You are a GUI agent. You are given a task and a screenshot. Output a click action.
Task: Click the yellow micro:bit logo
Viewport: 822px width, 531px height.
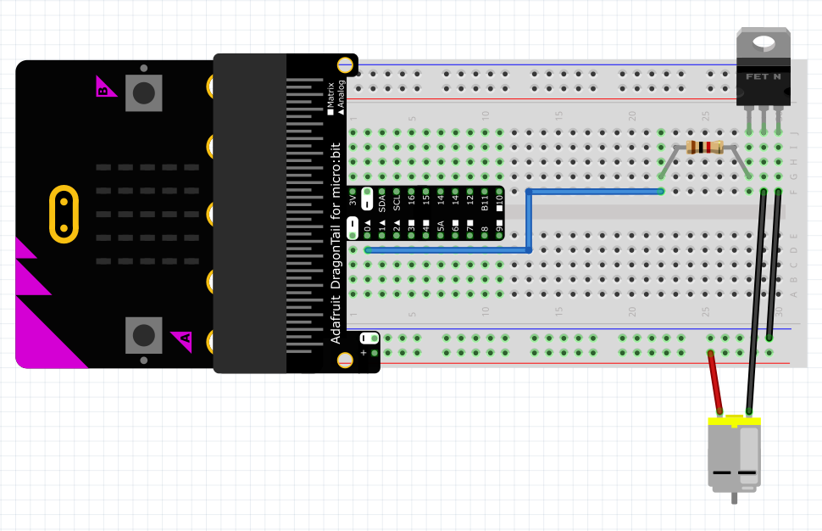pos(64,213)
